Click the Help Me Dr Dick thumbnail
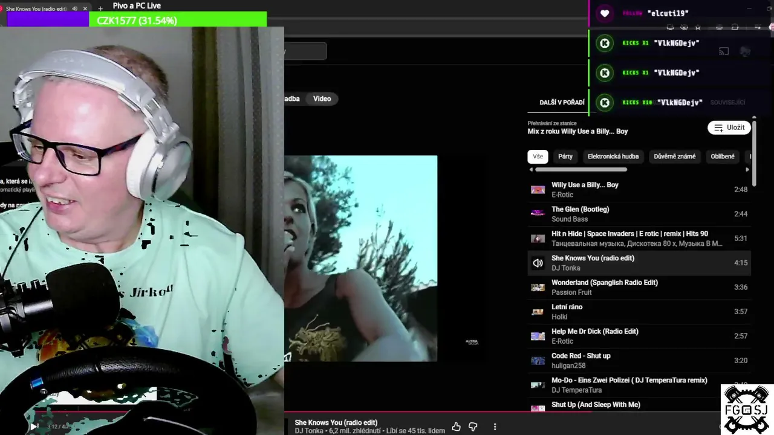 point(538,336)
